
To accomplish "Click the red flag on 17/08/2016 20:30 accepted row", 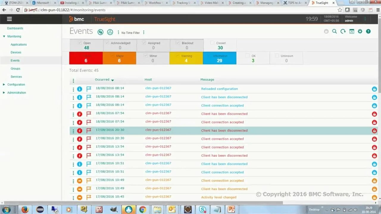I will [89, 139].
